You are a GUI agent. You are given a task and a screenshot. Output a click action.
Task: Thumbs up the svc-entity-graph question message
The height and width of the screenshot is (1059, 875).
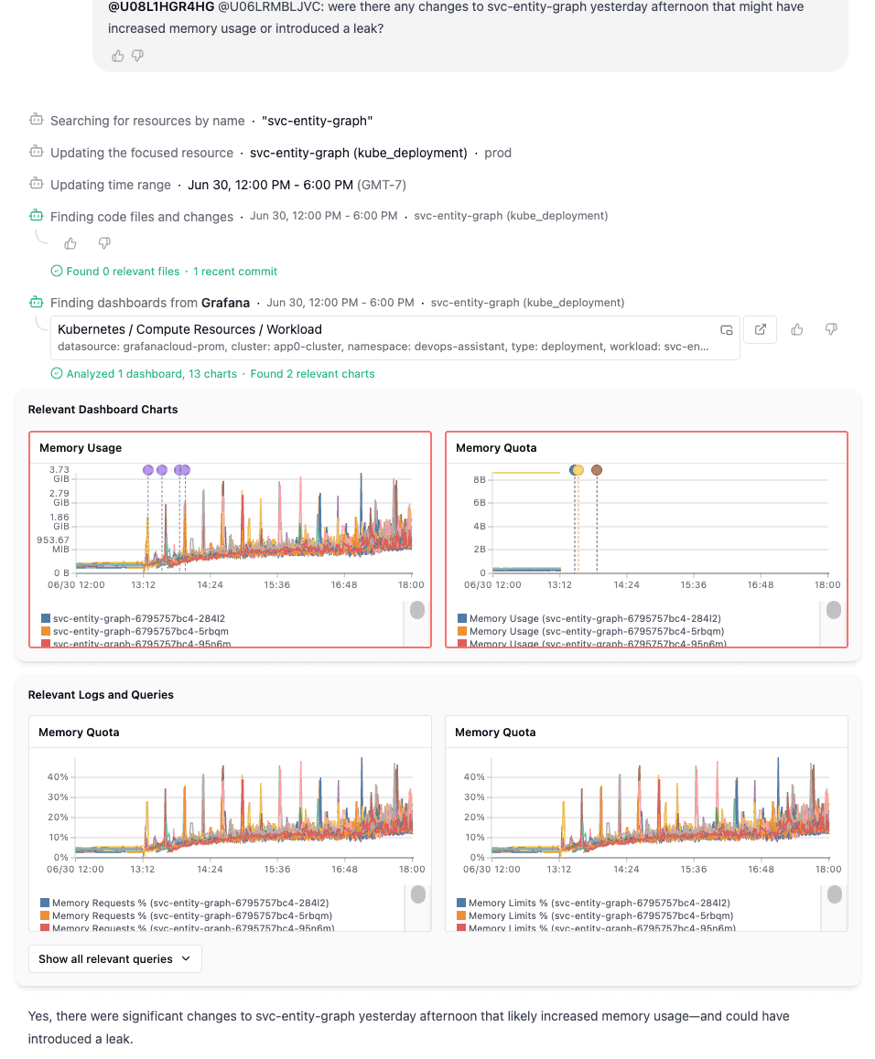point(118,56)
